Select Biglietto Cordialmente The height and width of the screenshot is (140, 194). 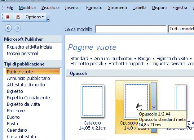tap(28, 98)
